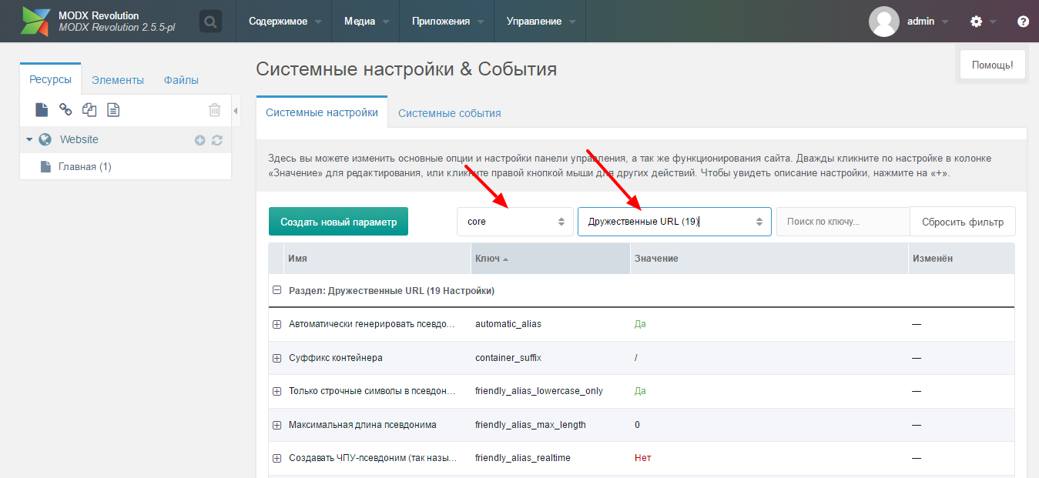The height and width of the screenshot is (478, 1039).
Task: Select the Главная (1) resource in tree
Action: pos(85,166)
